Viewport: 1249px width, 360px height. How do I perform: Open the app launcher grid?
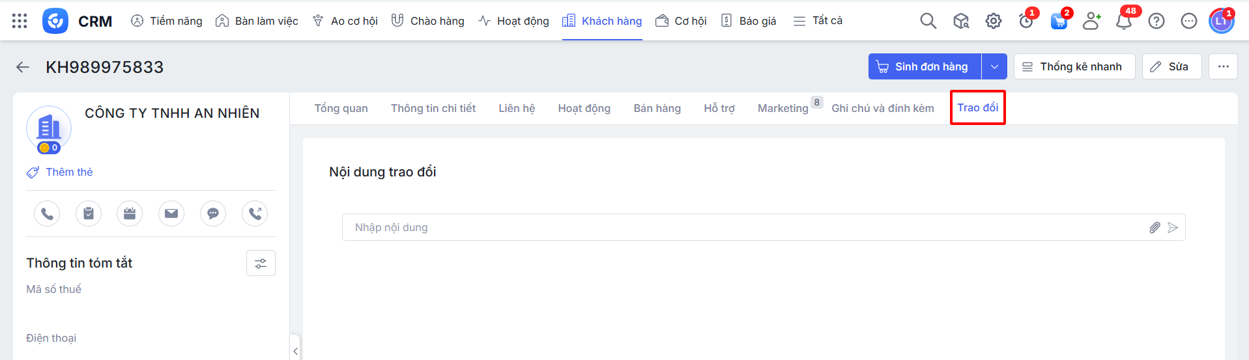20,21
